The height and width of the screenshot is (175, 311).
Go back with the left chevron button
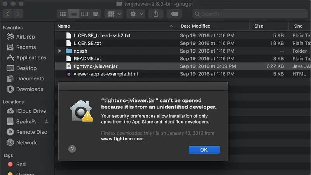(x=8, y=14)
